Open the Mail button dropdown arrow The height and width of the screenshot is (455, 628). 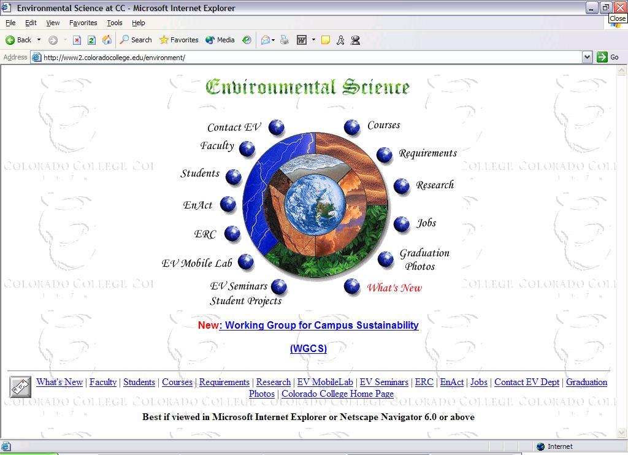click(274, 40)
